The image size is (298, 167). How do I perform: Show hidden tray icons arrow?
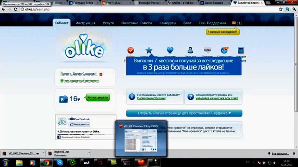click(x=254, y=163)
